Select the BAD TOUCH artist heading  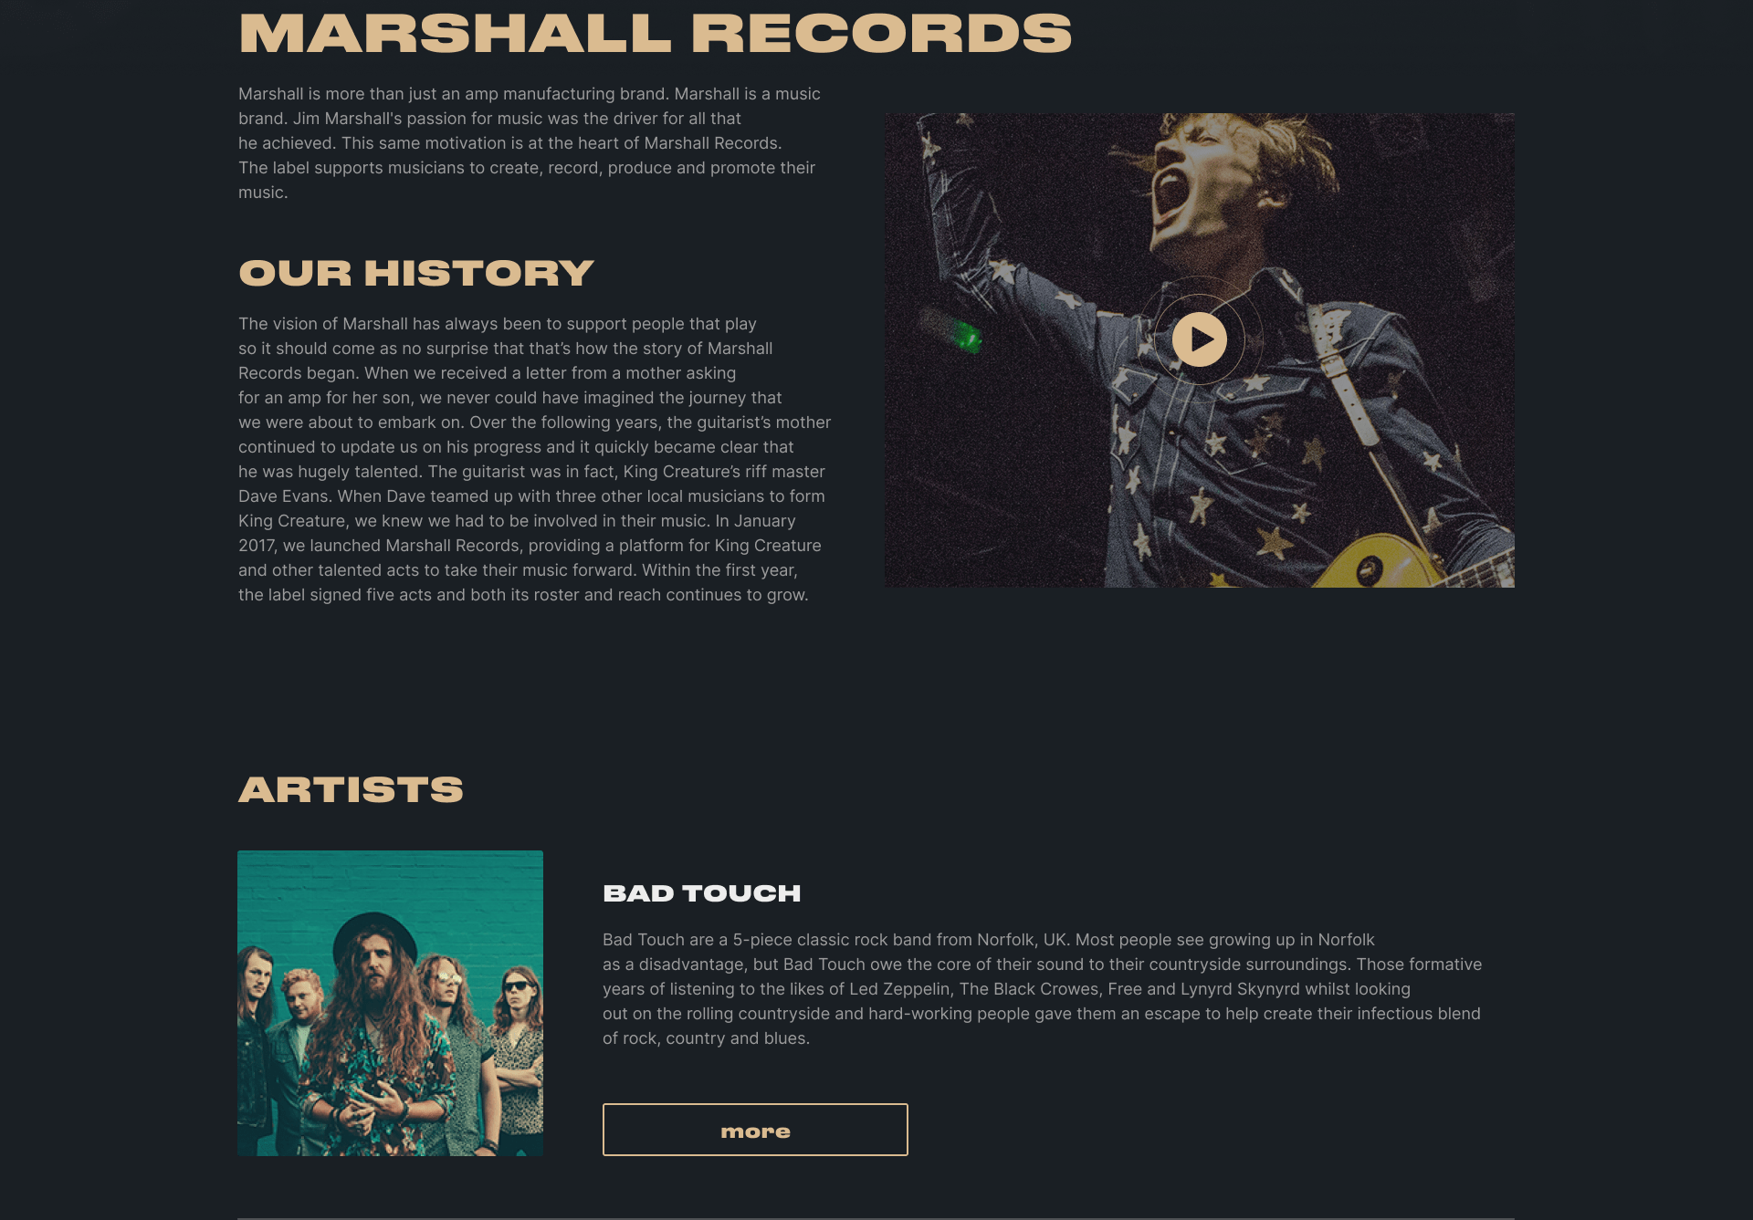(702, 893)
